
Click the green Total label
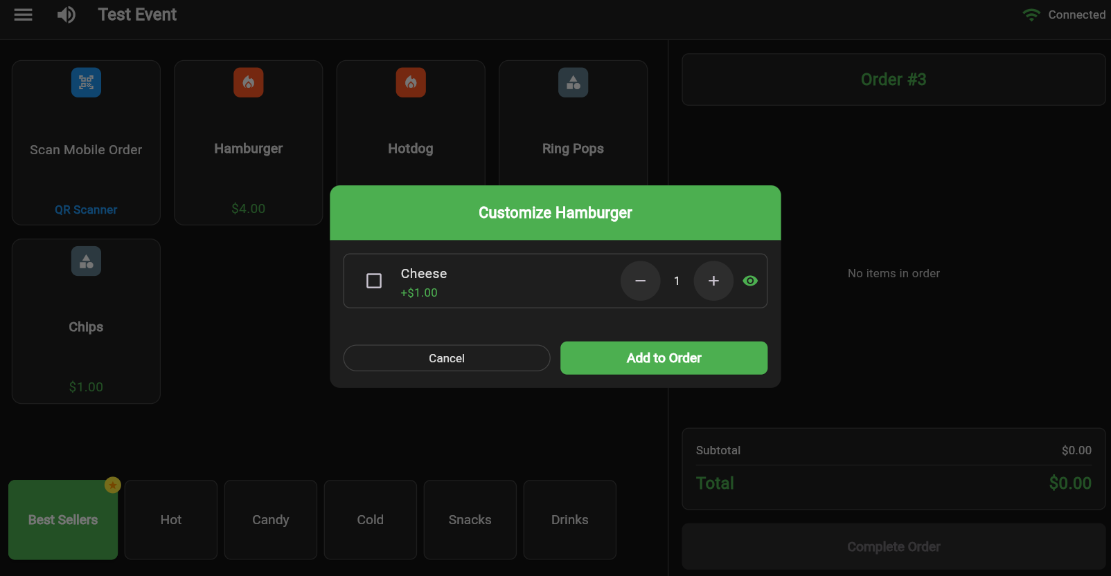pyautogui.click(x=715, y=483)
